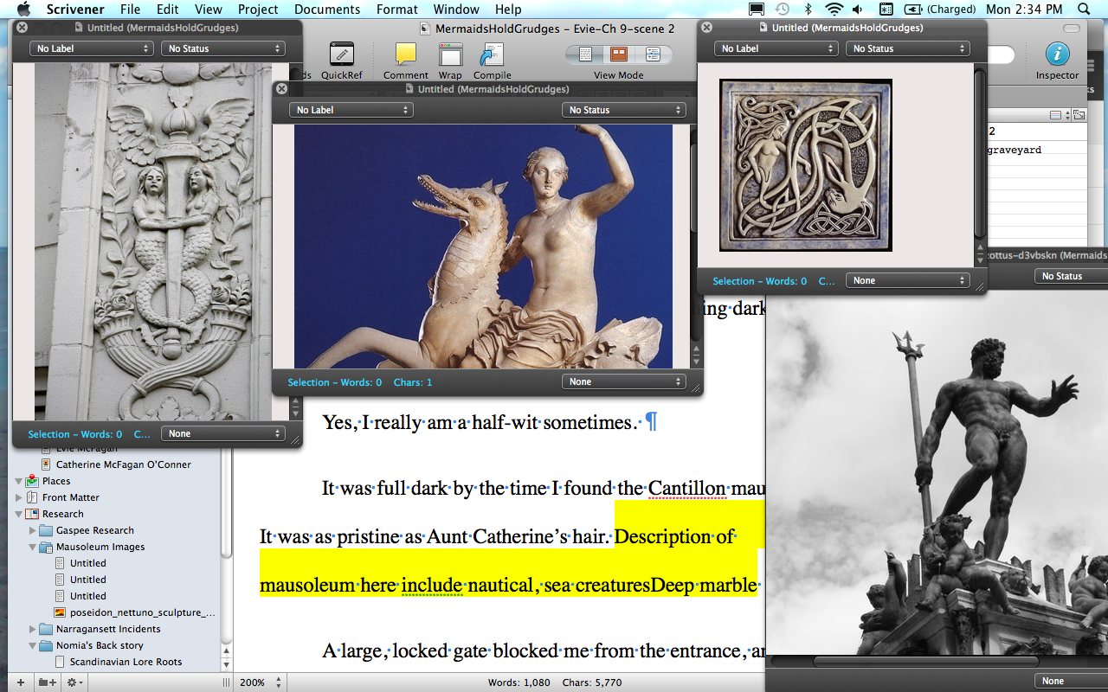Open Spotlight search magnifier icon
Viewport: 1108px width, 692px height.
point(1085,10)
